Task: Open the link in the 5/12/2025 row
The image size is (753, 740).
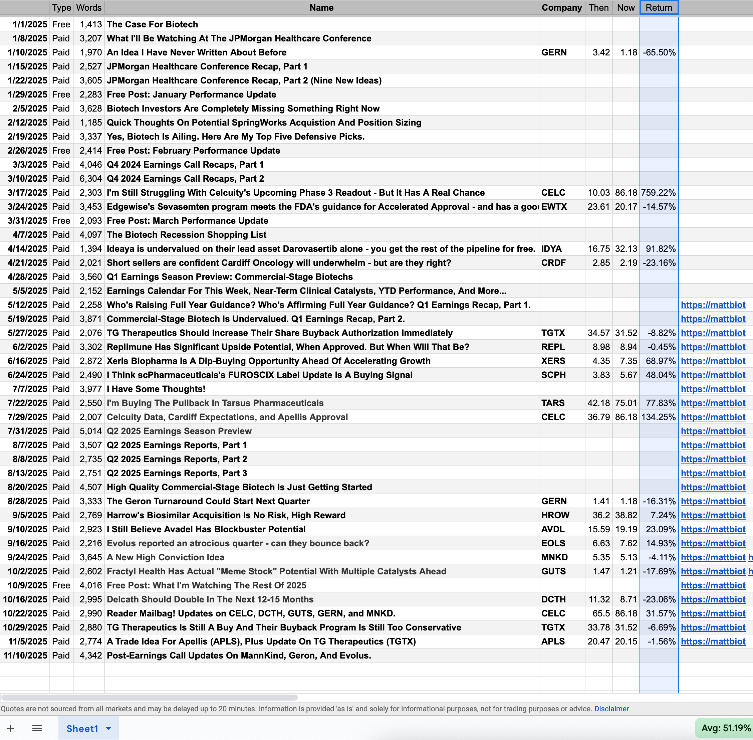Action: coord(713,305)
